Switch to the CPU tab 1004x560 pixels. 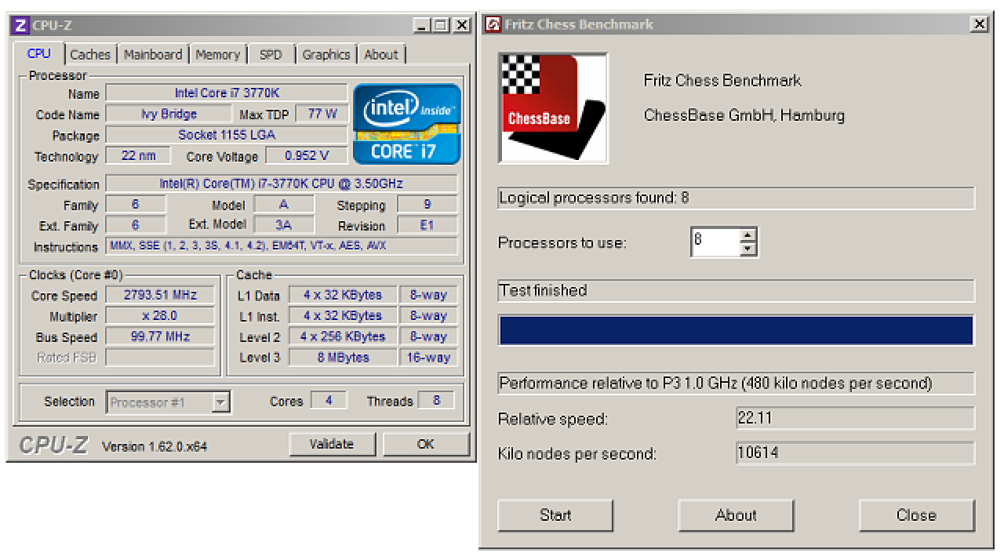(x=38, y=53)
